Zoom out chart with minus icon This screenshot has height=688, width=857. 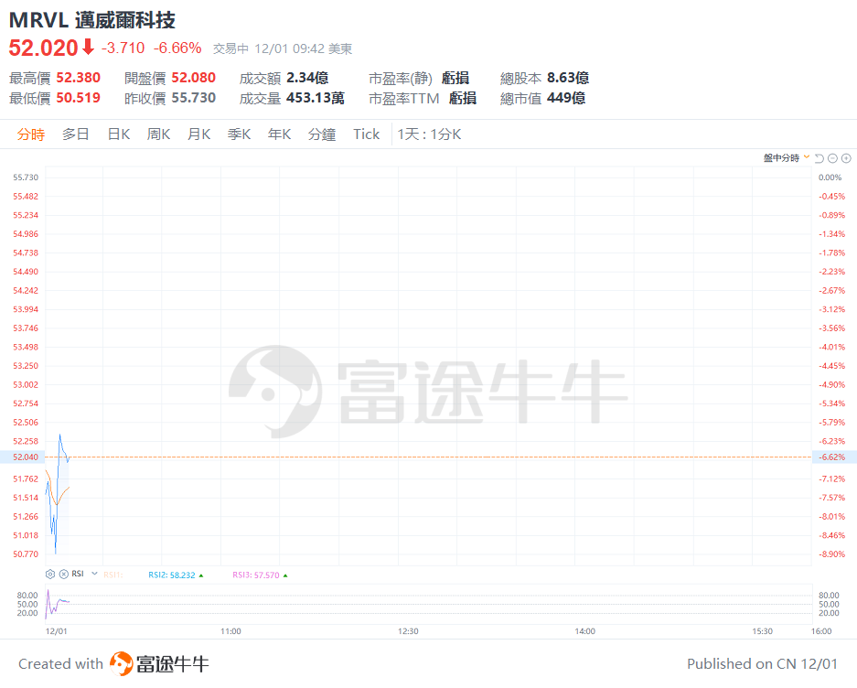point(832,158)
